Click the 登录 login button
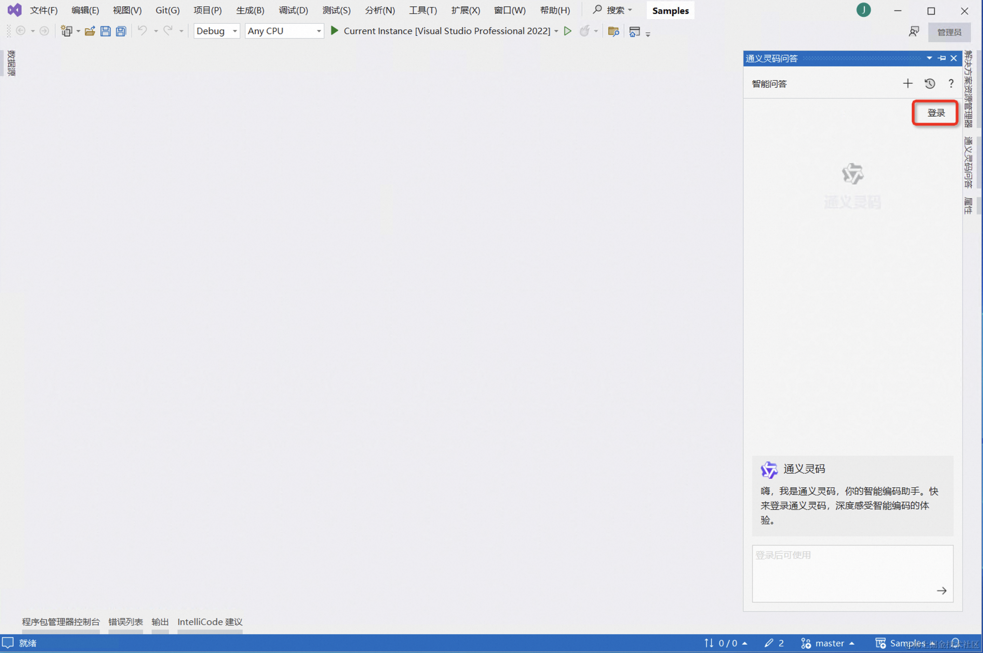 pos(935,113)
